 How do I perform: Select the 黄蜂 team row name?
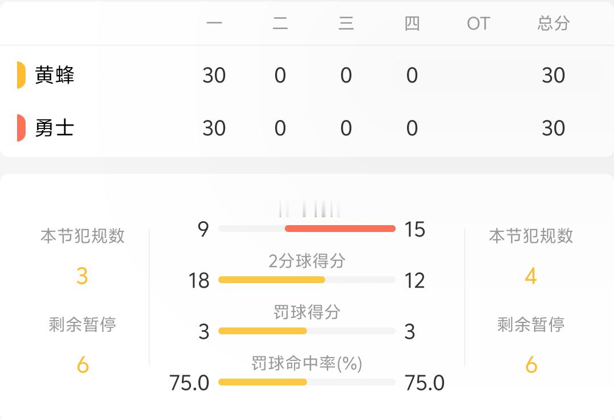[55, 75]
